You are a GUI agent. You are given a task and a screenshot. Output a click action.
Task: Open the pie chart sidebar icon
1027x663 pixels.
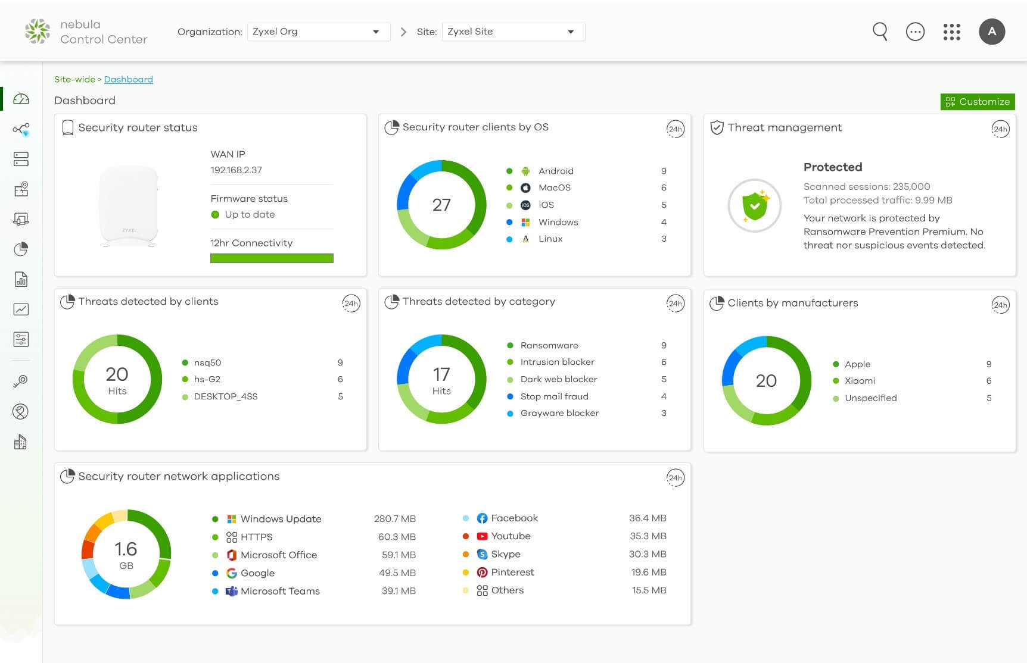[x=21, y=249]
